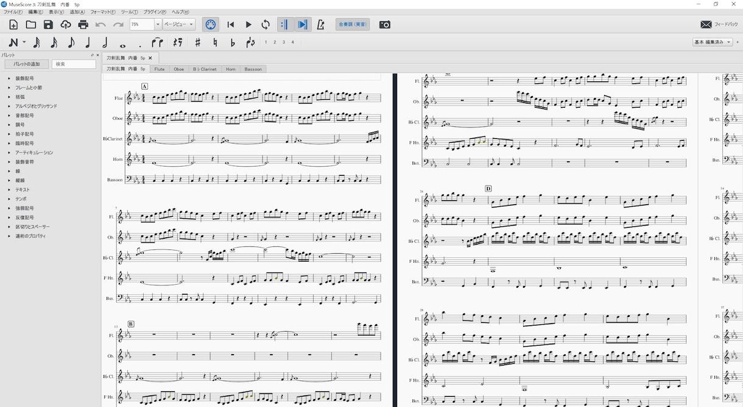Create a new score with the New icon
The height and width of the screenshot is (407, 743).
[13, 25]
